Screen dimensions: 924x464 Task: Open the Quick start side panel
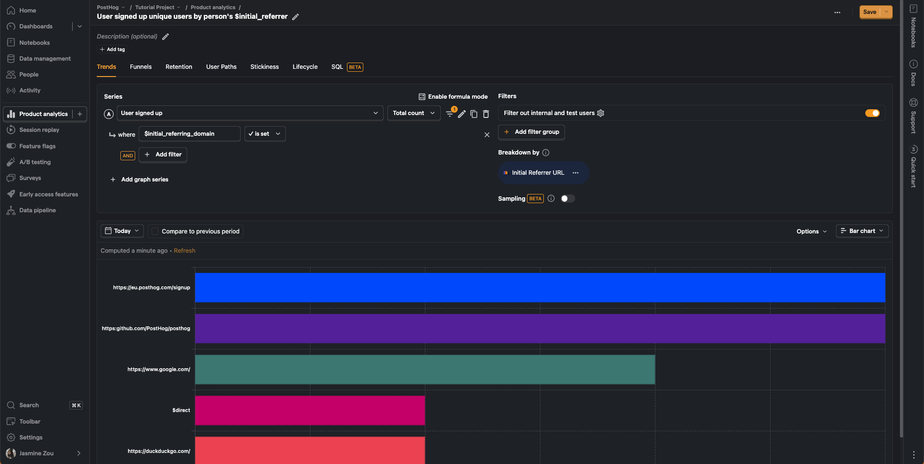click(913, 167)
